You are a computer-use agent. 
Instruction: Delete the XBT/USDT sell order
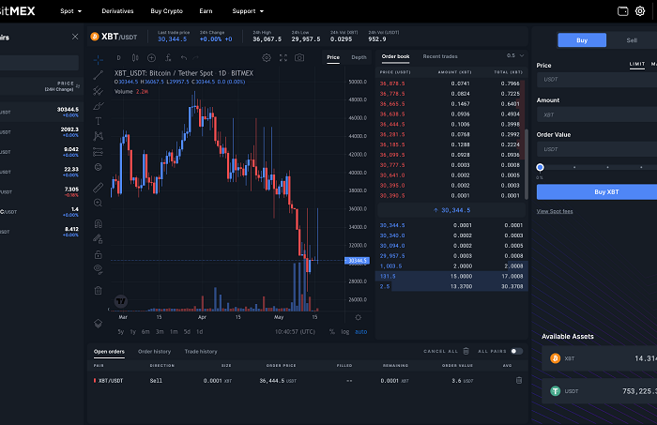pos(518,380)
